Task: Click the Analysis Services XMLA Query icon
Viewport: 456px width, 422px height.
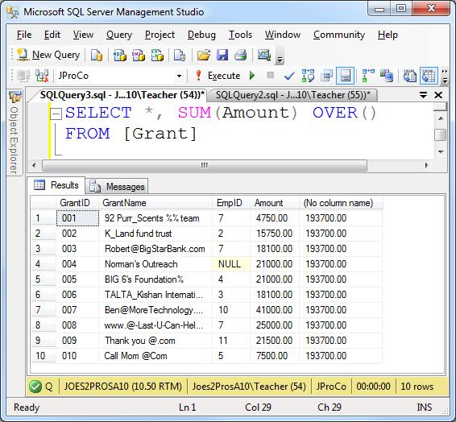Action: point(157,55)
